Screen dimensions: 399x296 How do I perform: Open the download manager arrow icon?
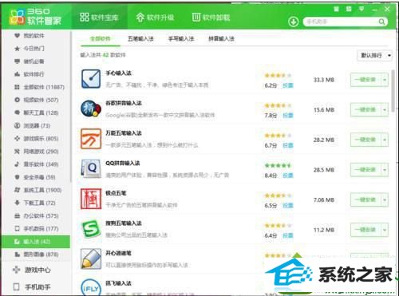[x=294, y=22]
